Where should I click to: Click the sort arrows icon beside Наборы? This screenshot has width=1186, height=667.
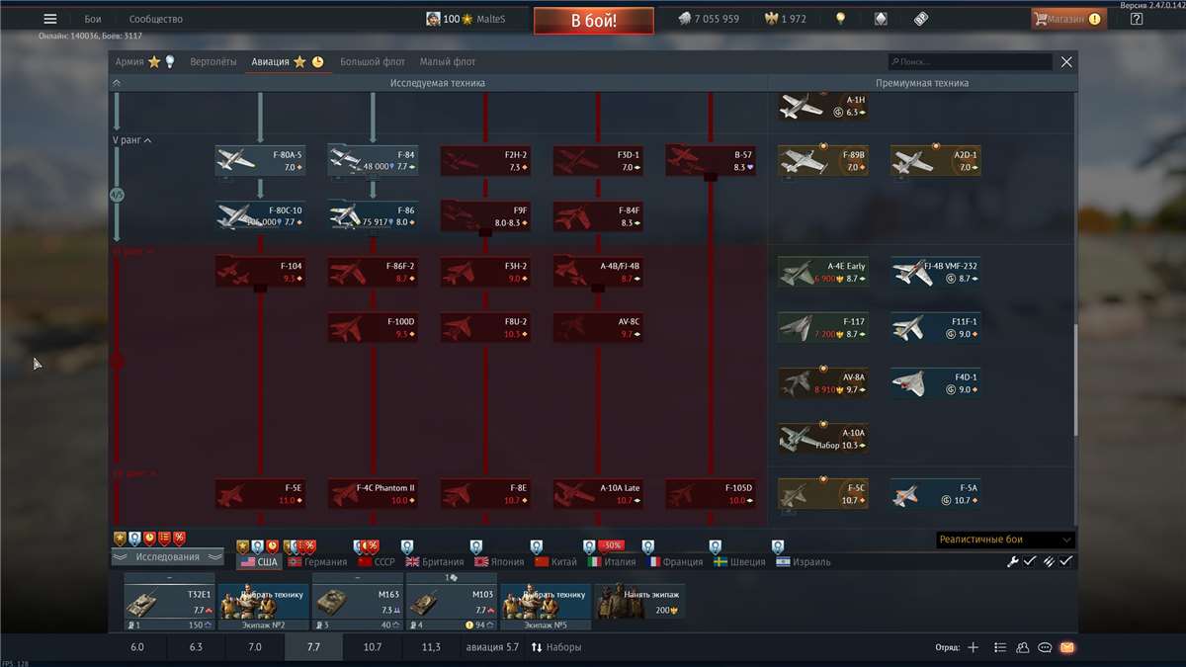pyautogui.click(x=537, y=647)
